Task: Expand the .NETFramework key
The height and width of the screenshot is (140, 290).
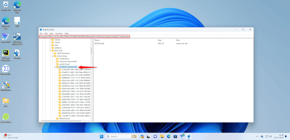Action: pyautogui.click(x=52, y=53)
